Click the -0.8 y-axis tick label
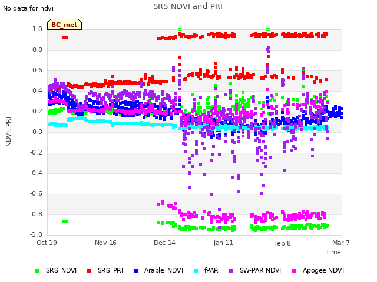This screenshot has height=282, width=377. [x=36, y=214]
